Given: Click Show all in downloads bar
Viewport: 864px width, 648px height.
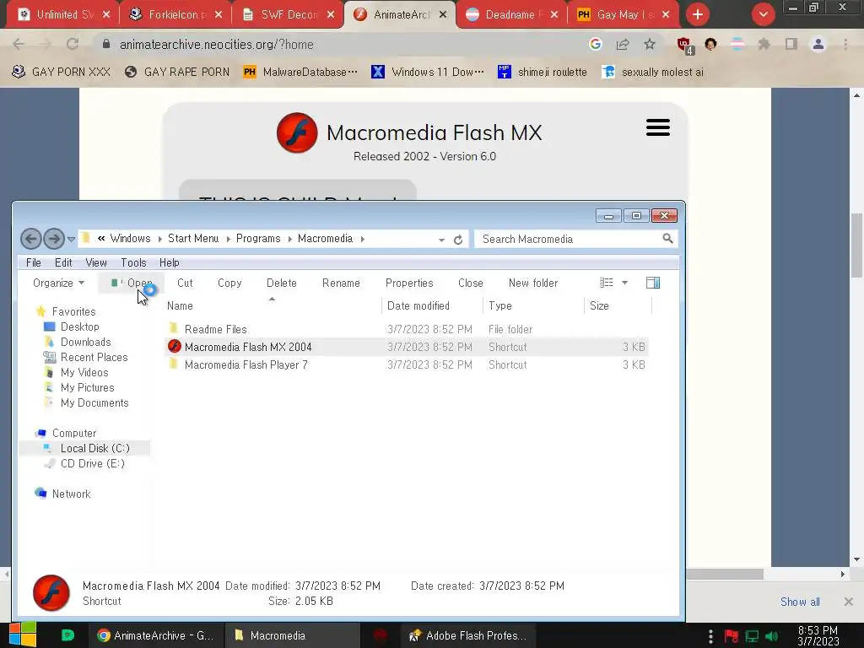Looking at the screenshot, I should pyautogui.click(x=800, y=602).
